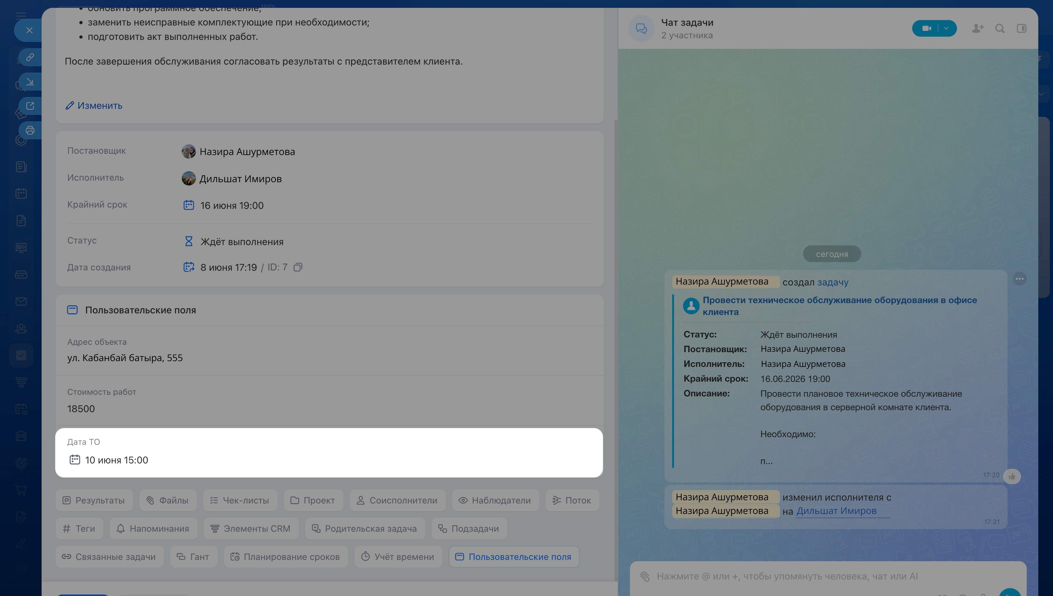Open add participant icon in chat header
The width and height of the screenshot is (1053, 596).
[978, 28]
